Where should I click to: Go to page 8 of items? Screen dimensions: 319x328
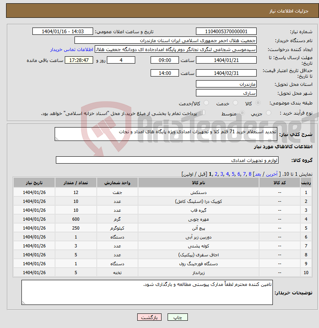point(250,174)
